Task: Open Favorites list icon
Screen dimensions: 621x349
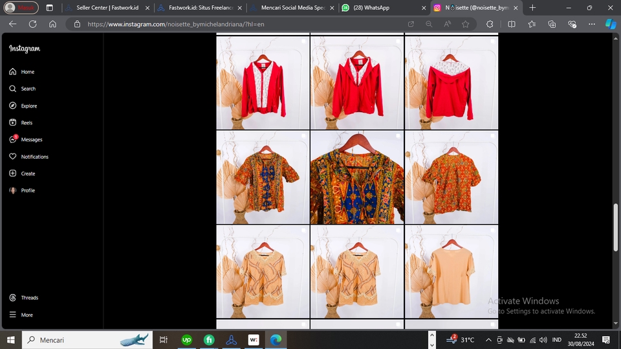Action: 532,24
